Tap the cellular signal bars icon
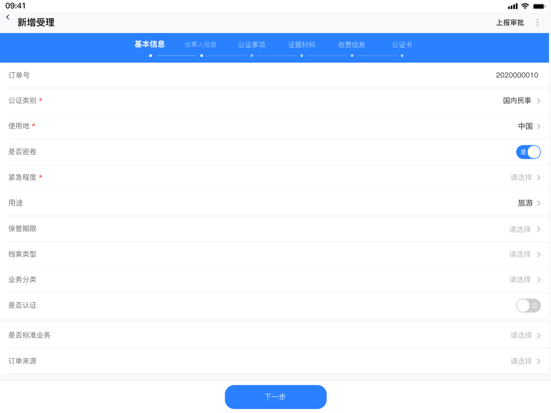This screenshot has width=551, height=413. point(512,6)
